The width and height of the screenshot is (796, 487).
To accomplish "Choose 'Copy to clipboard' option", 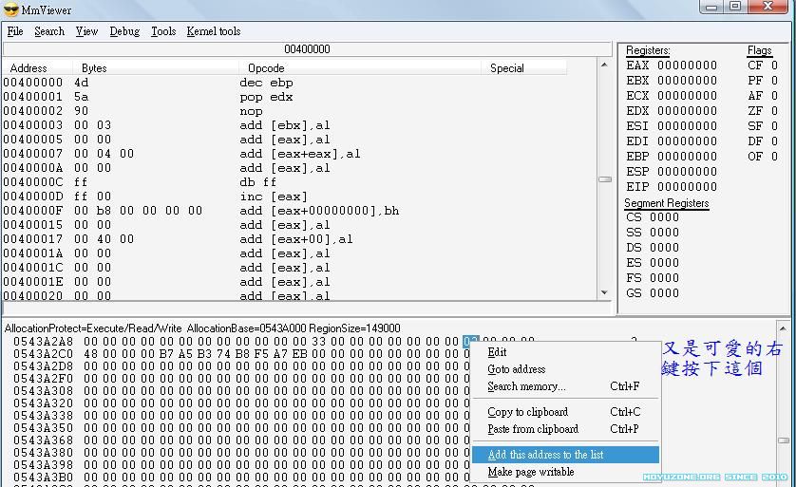I will point(527,412).
